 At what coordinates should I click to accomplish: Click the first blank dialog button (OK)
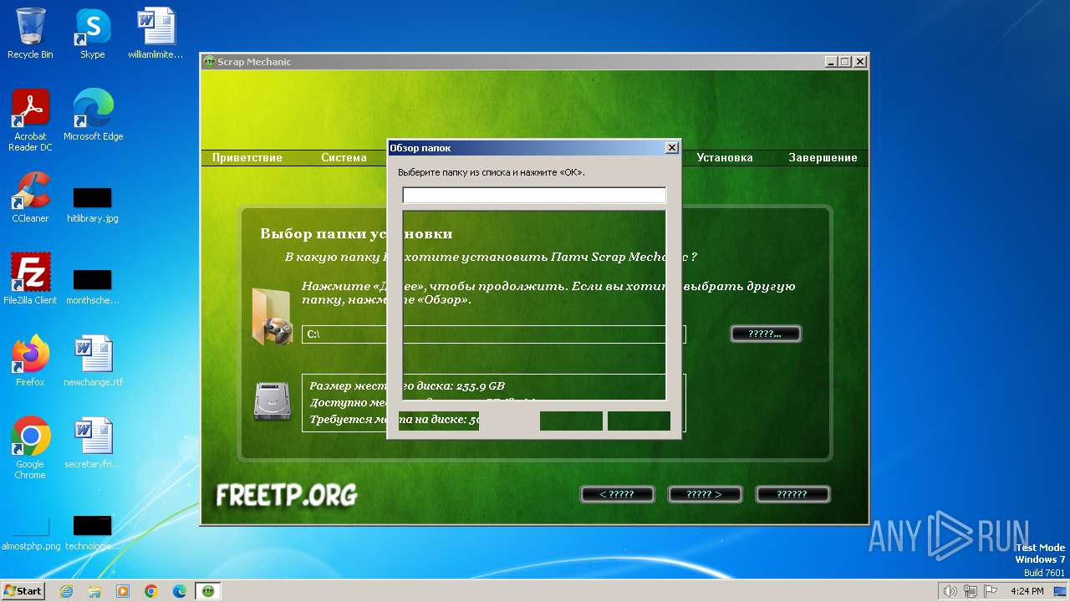tap(571, 421)
